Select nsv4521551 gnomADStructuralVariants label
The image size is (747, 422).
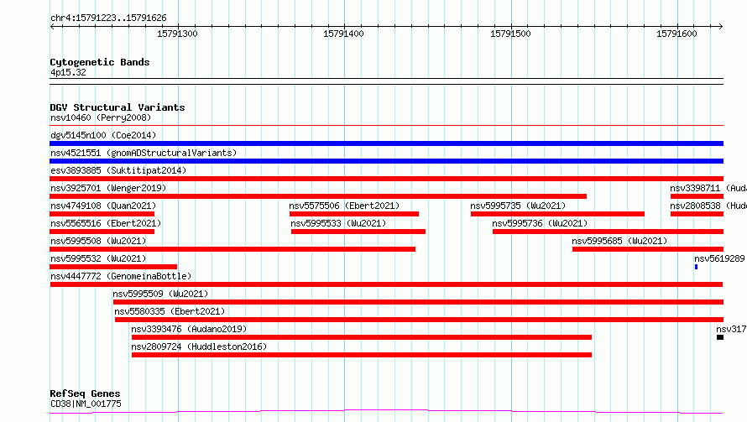(144, 153)
